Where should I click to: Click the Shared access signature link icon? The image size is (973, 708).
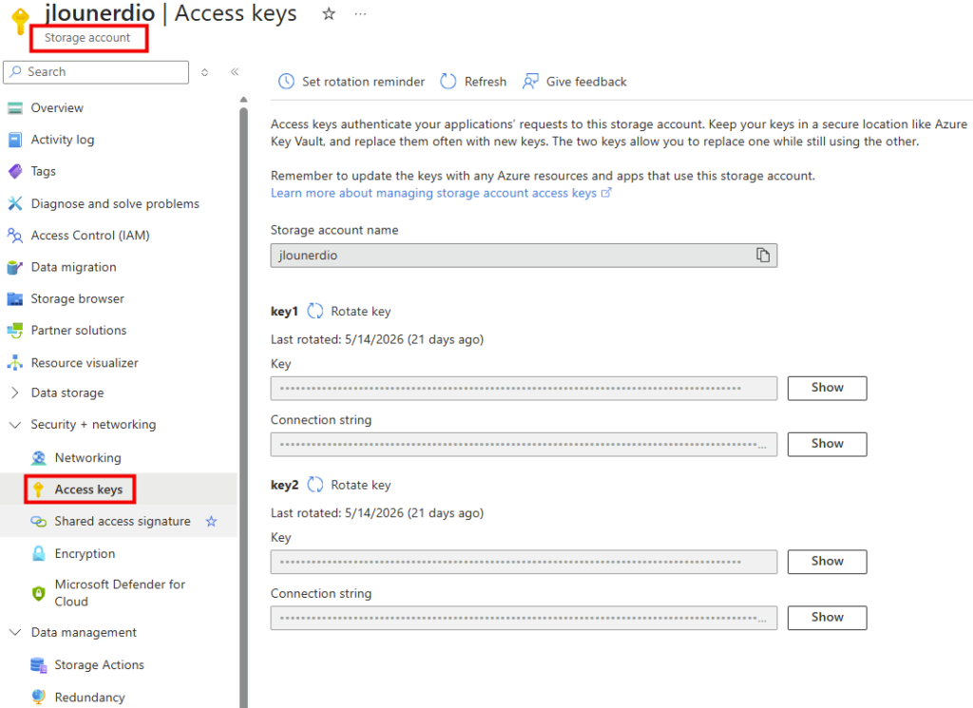[x=38, y=521]
